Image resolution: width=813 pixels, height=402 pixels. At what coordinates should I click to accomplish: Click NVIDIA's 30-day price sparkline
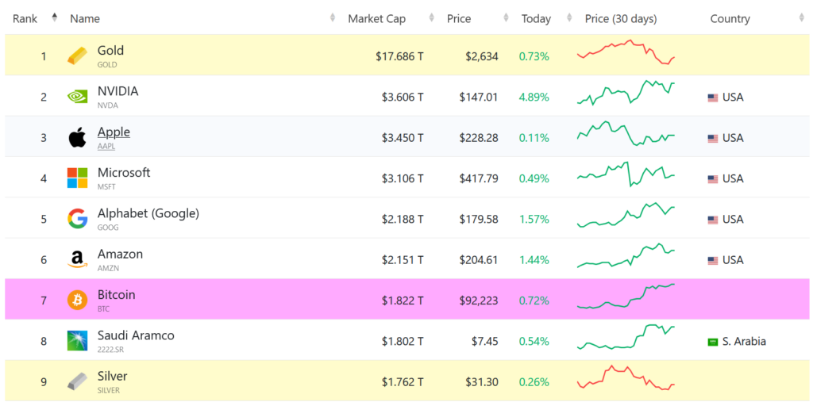626,94
